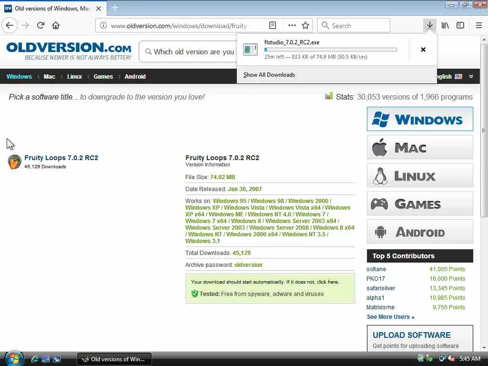Select the Old versions of Windows tab
Image resolution: width=488 pixels, height=366 pixels.
point(53,9)
